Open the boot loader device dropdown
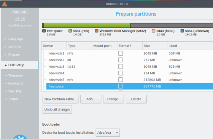 [108, 133]
